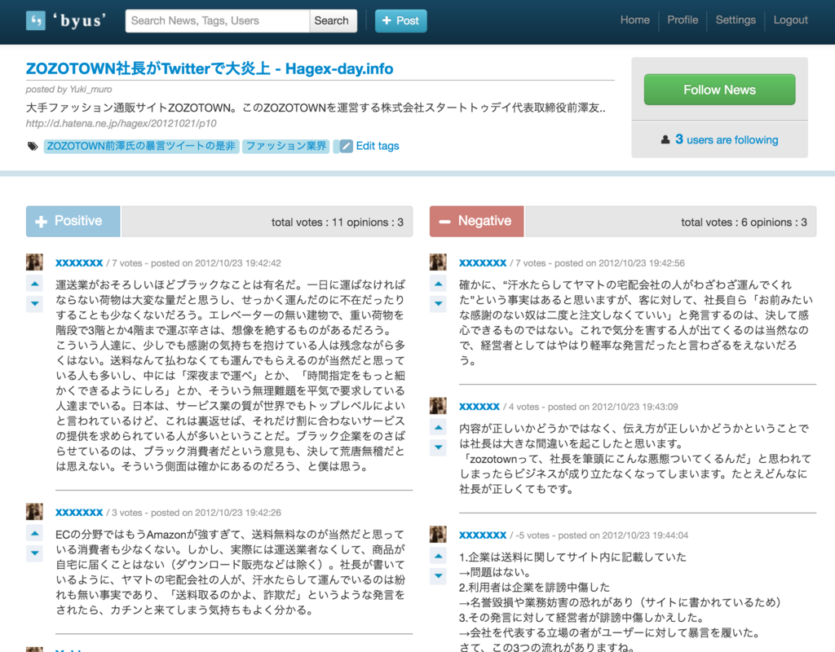Open avatar of 19:42:42 positive opinion

click(x=34, y=262)
